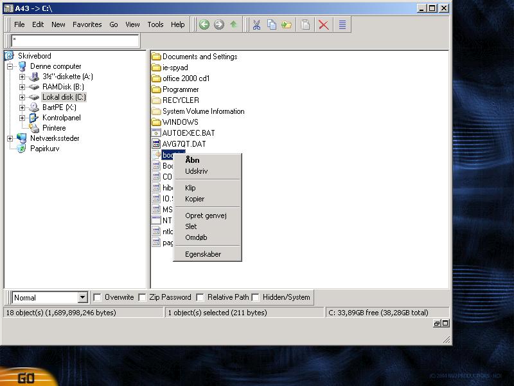Click the Copy-to-folder icon
This screenshot has width=514, height=386.
point(286,24)
